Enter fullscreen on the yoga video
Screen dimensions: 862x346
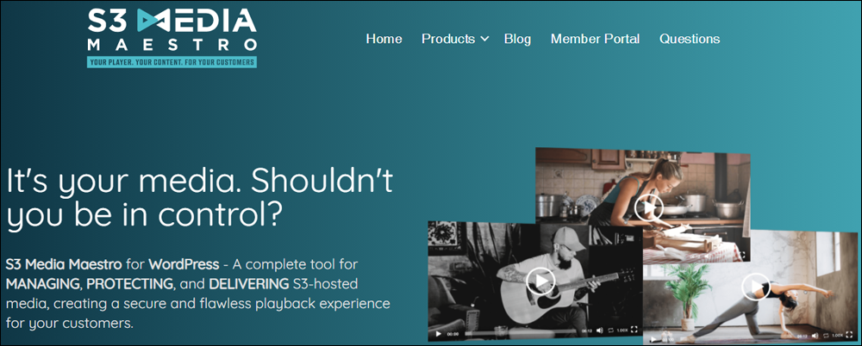(849, 335)
